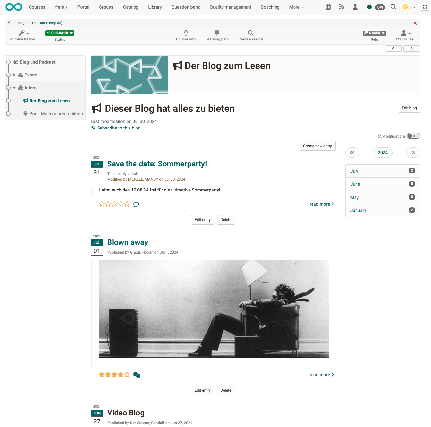Screen dimensions: 431x427
Task: Open the user profile icon
Action: pos(355,7)
